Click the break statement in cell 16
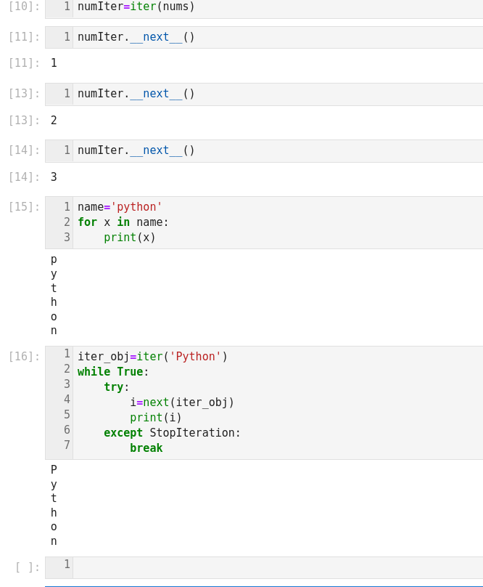 tap(146, 448)
